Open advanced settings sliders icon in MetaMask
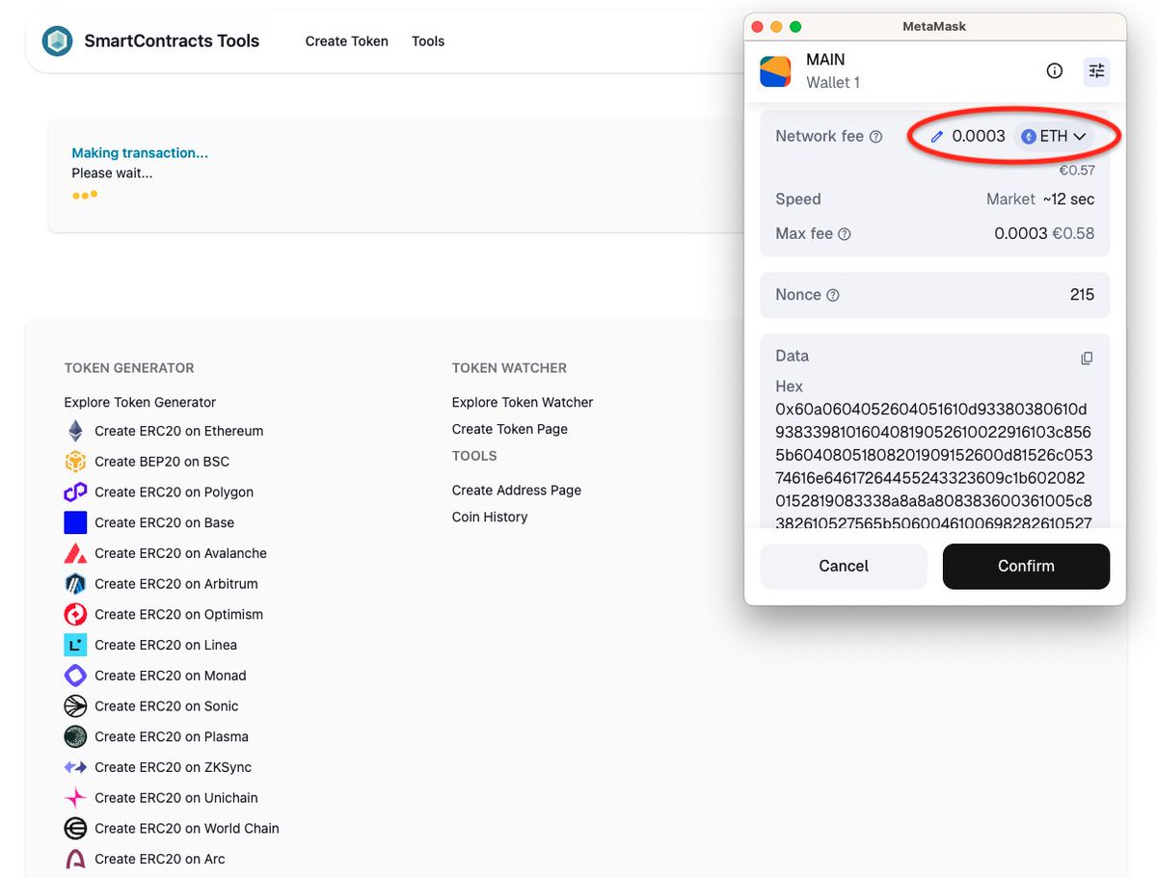Screen dimensions: 1157x878 coord(1096,70)
